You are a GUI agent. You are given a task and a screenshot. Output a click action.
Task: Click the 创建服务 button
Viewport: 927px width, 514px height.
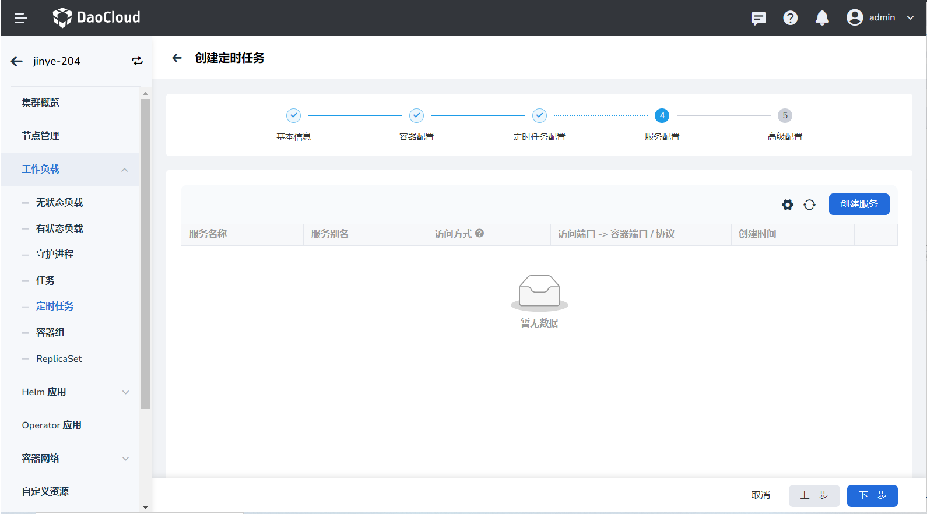859,204
